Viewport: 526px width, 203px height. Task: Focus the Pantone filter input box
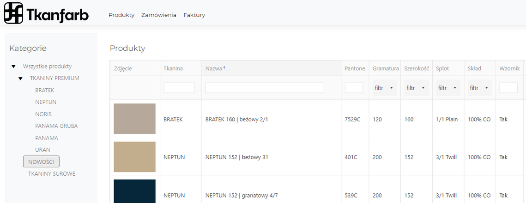click(354, 88)
